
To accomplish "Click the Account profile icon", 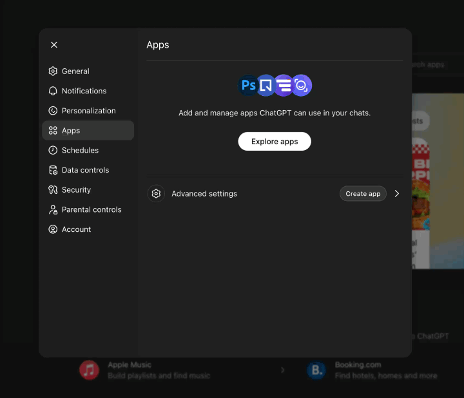I will (x=53, y=229).
